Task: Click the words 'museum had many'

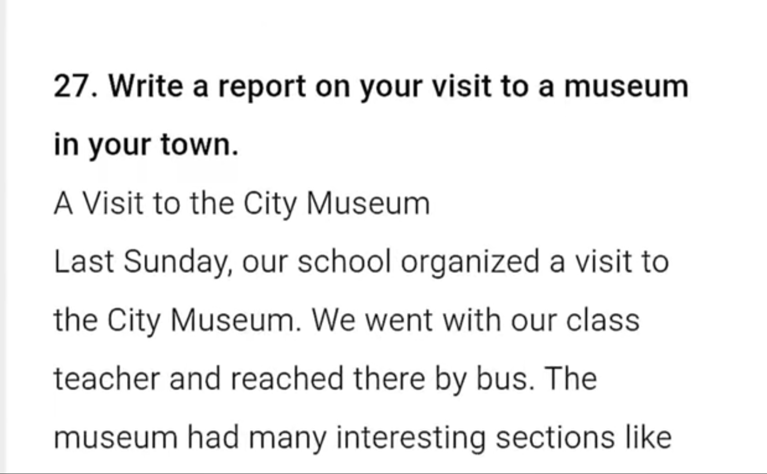Action: (x=190, y=438)
